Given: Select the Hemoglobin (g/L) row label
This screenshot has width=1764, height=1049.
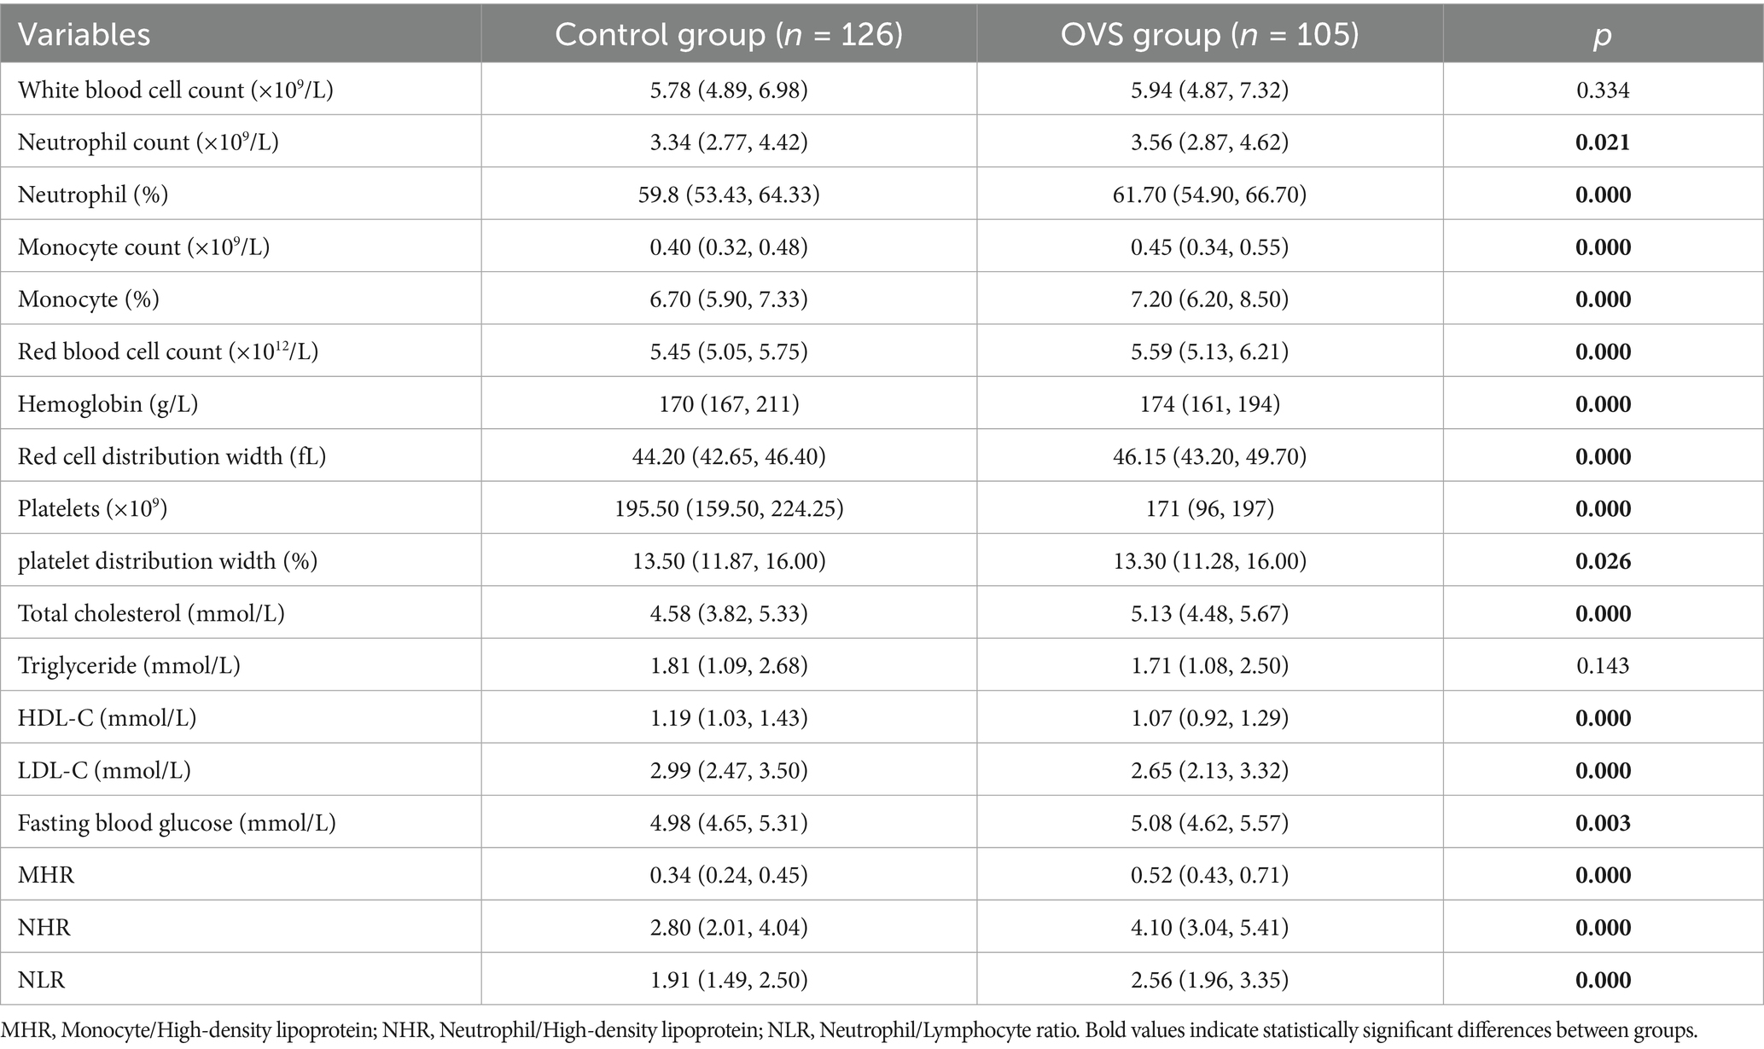Looking at the screenshot, I should pyautogui.click(x=108, y=403).
